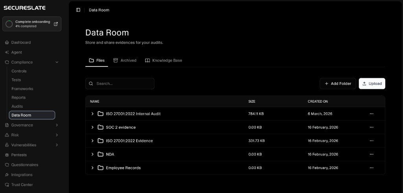
Task: Select Data Room in the sidebar
Action: pos(32,115)
